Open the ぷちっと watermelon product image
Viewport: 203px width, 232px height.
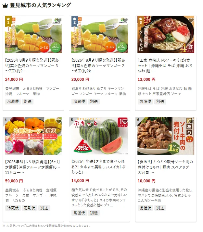[x=99, y=136]
